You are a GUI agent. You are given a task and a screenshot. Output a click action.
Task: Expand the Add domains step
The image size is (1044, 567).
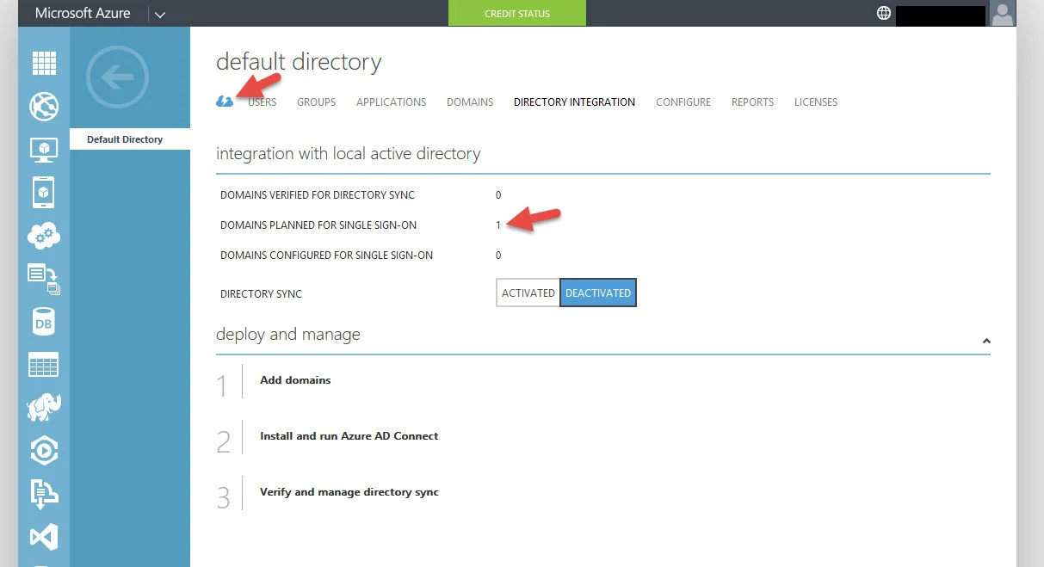(x=295, y=379)
